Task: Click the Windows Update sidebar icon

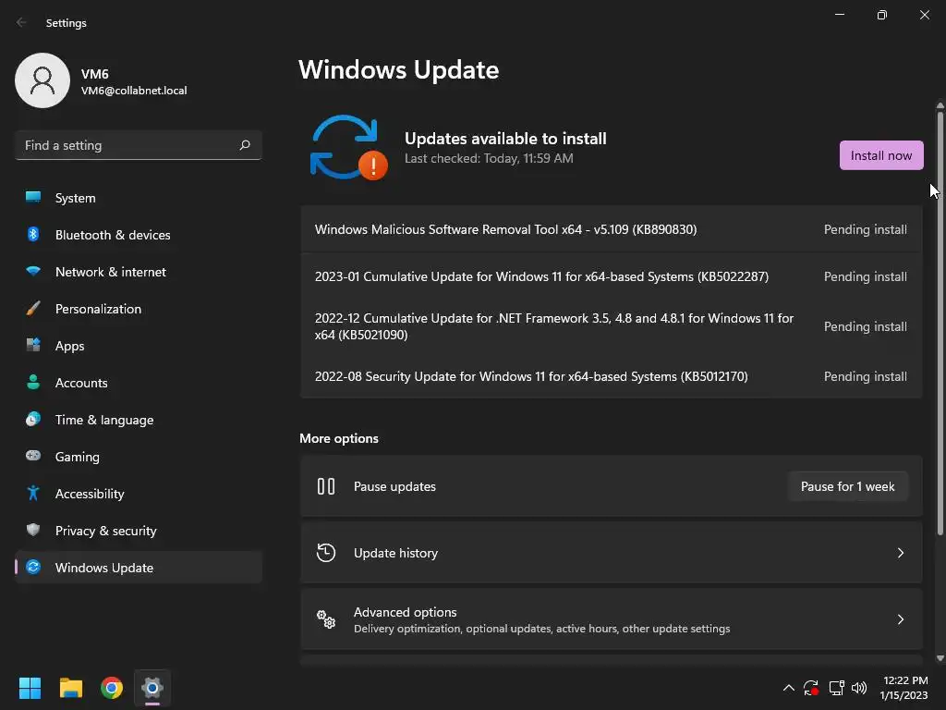Action: point(33,567)
